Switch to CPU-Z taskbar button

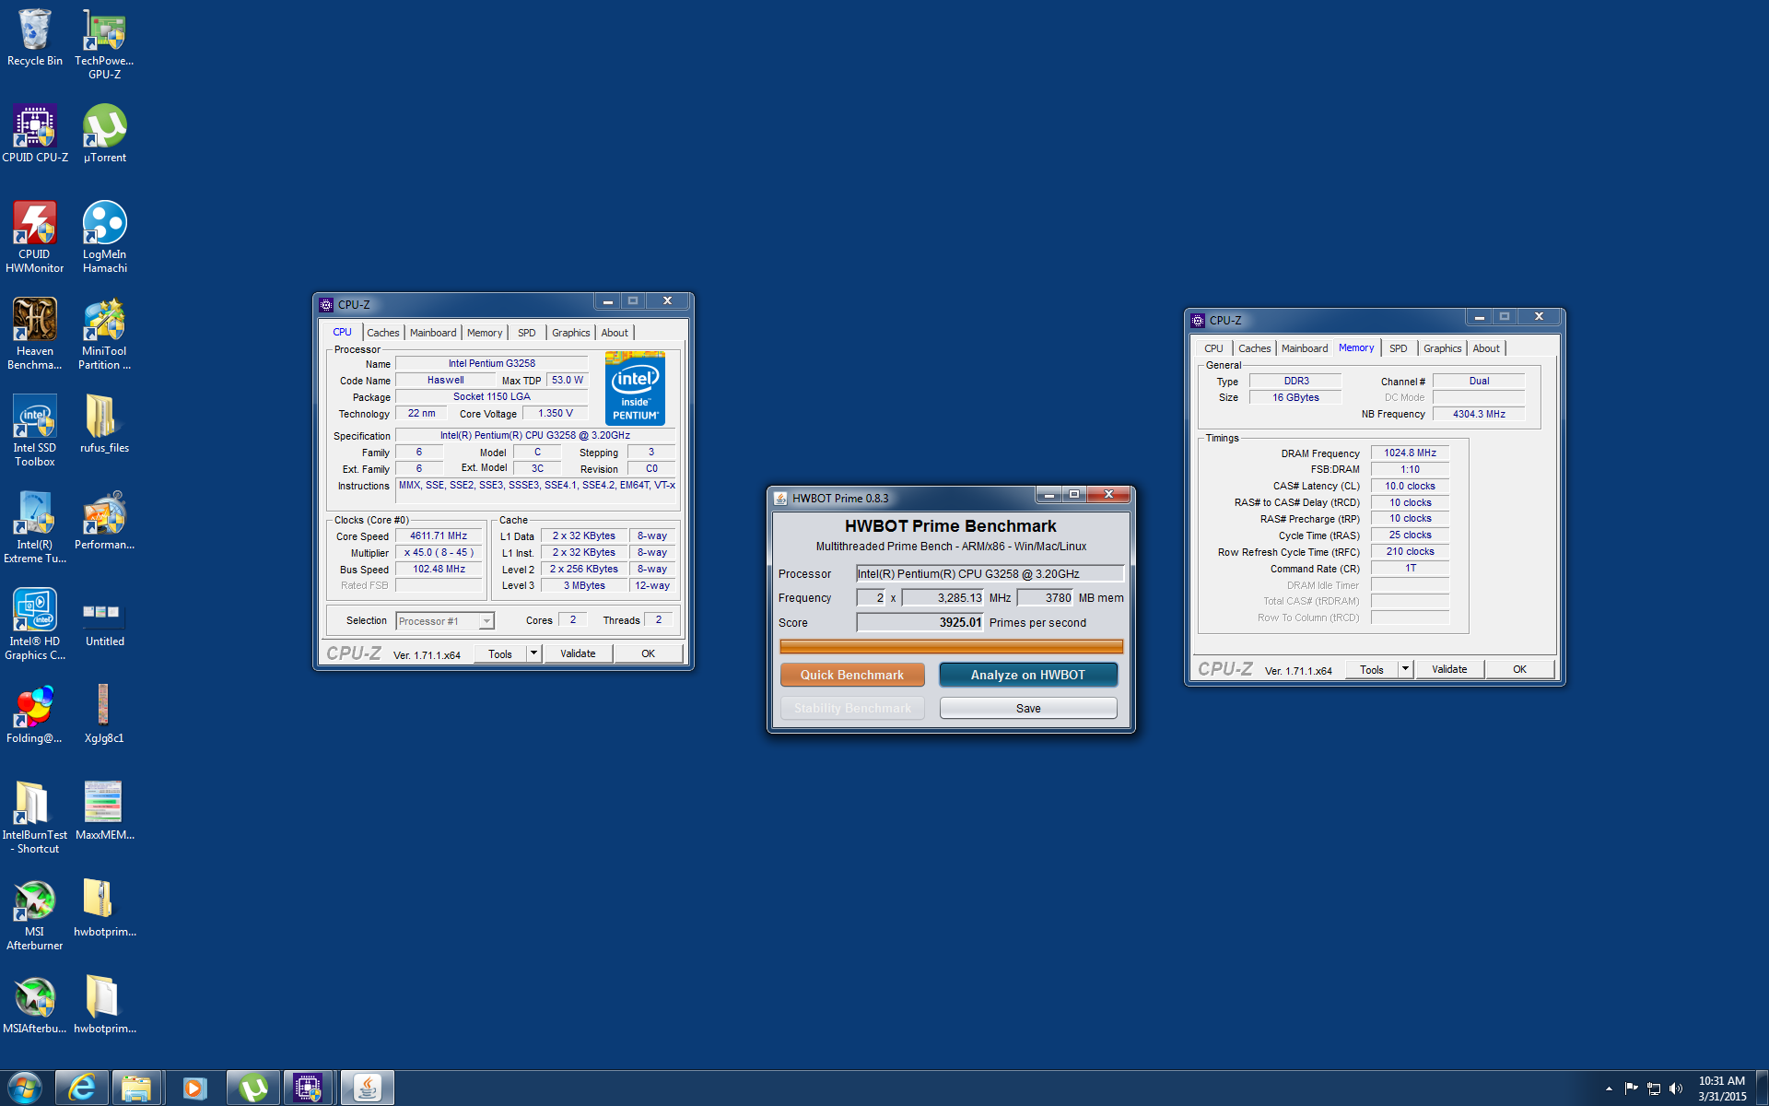pyautogui.click(x=309, y=1088)
